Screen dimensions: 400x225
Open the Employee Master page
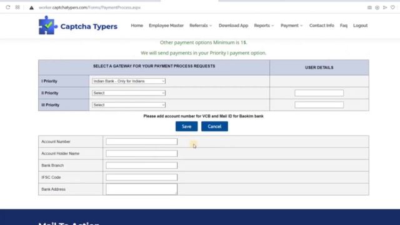pos(166,26)
